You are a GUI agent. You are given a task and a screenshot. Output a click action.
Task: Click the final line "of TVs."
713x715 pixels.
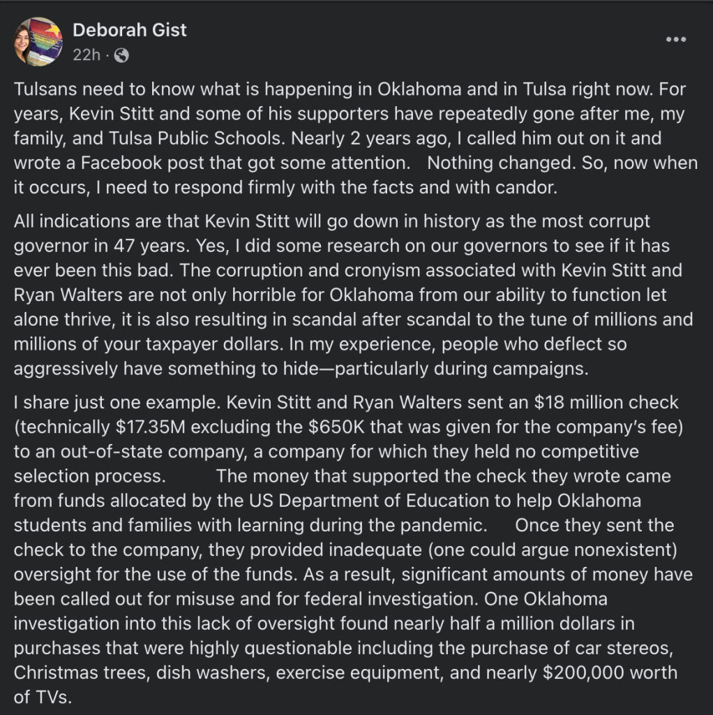43,698
